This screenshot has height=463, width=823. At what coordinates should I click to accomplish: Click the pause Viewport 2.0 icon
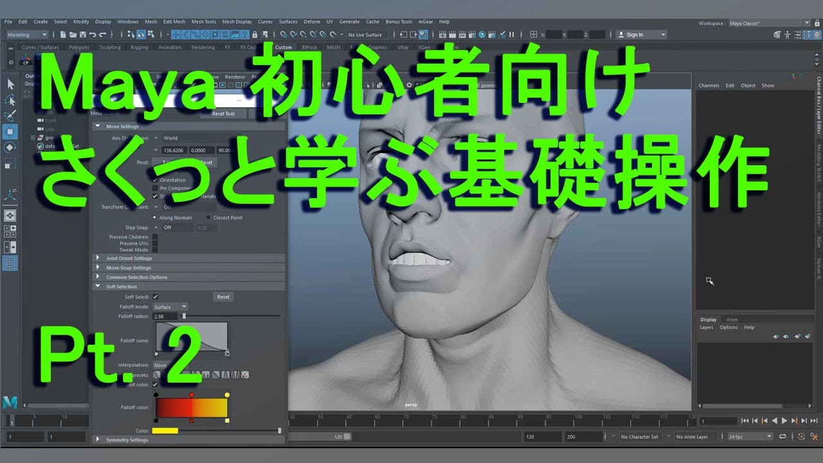coord(511,35)
